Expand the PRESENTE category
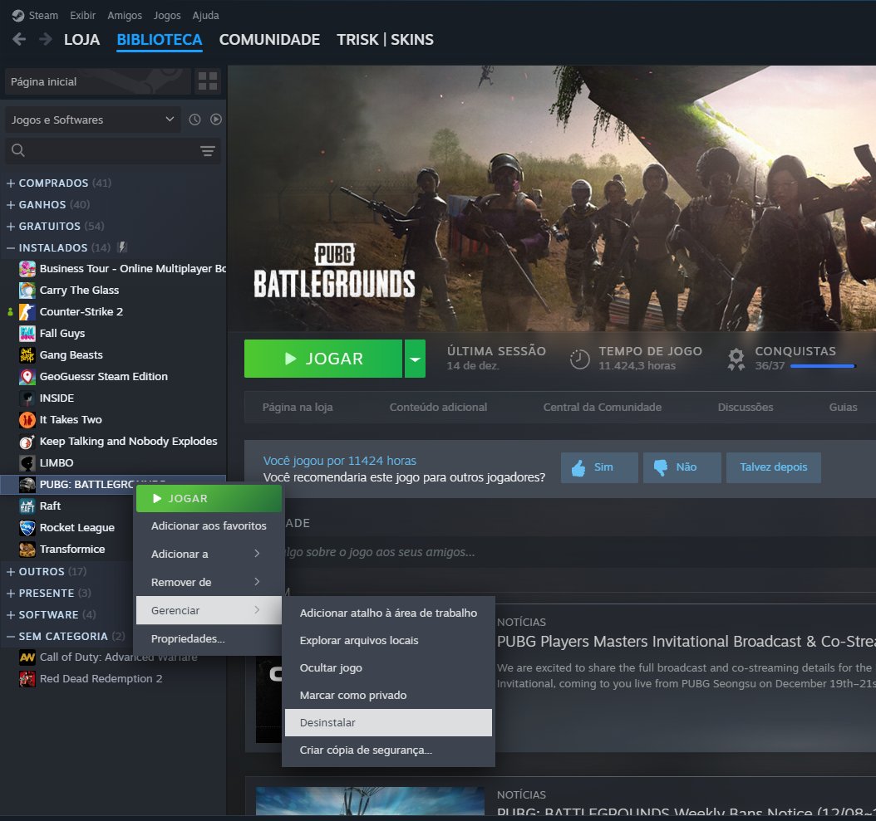The image size is (876, 821). [x=11, y=594]
